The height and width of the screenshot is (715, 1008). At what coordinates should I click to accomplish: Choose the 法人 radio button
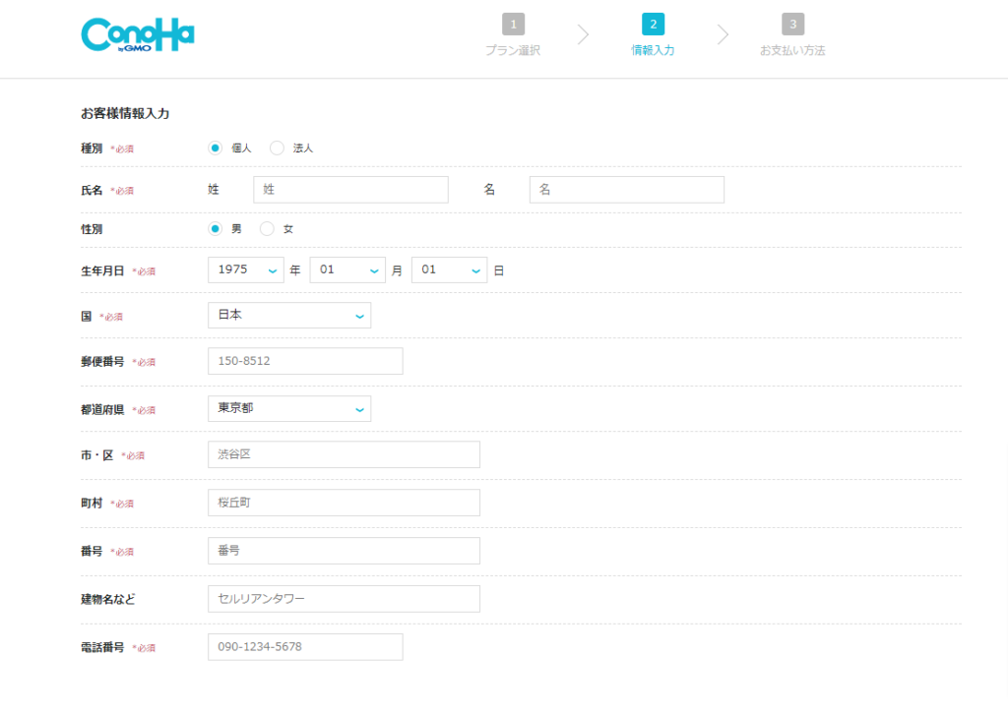pyautogui.click(x=277, y=149)
